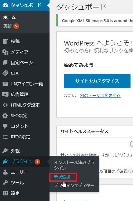The width and height of the screenshot is (133, 201).
Task: Open the ダッシュボード menu
Action: (x=25, y=5)
